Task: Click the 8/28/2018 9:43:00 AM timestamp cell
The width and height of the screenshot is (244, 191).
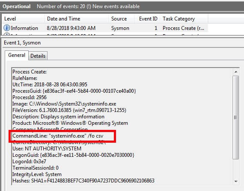Action: [x=71, y=28]
